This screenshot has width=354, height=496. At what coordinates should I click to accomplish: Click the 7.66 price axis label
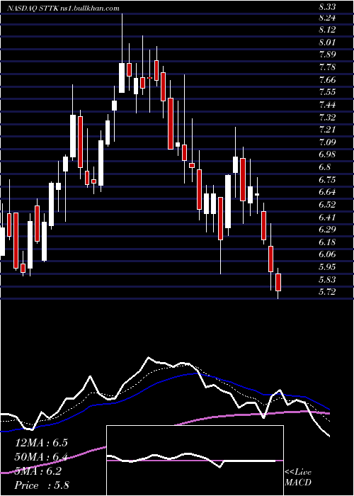pyautogui.click(x=327, y=80)
